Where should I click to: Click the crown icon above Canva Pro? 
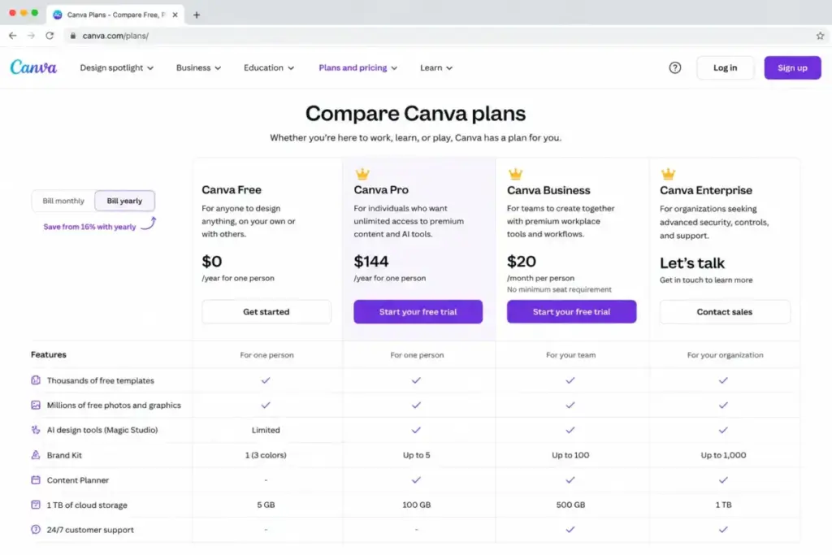[362, 174]
